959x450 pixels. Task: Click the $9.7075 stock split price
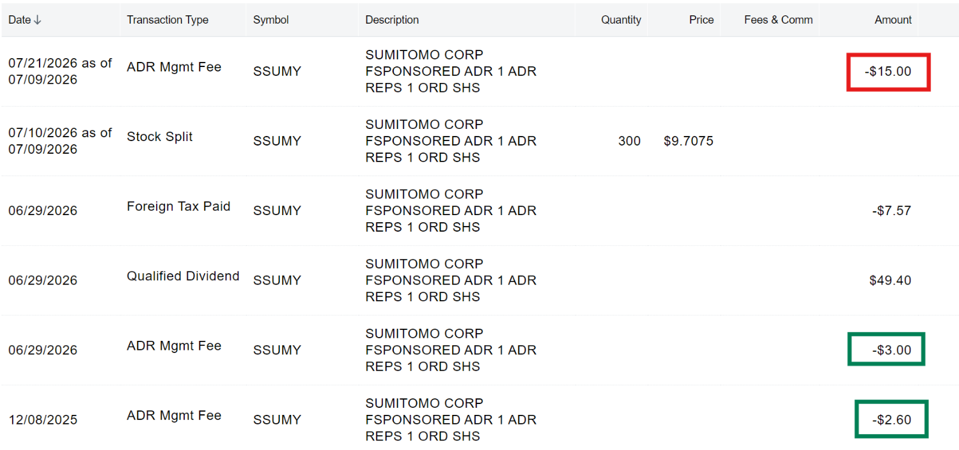coord(689,141)
